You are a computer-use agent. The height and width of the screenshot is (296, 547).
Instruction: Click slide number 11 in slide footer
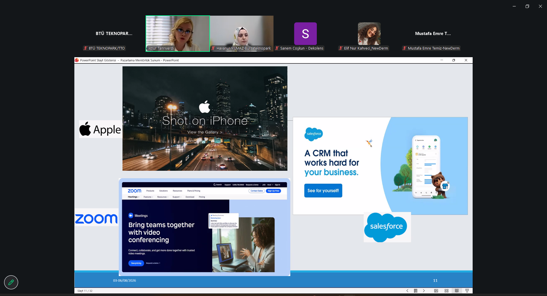435,280
